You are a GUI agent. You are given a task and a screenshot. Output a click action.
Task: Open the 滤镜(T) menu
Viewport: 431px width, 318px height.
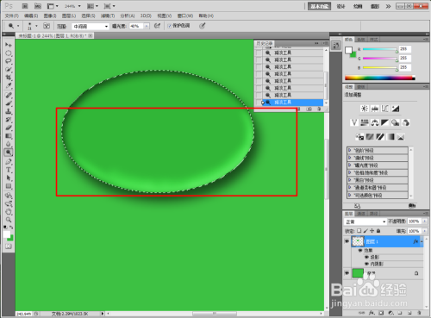point(108,16)
